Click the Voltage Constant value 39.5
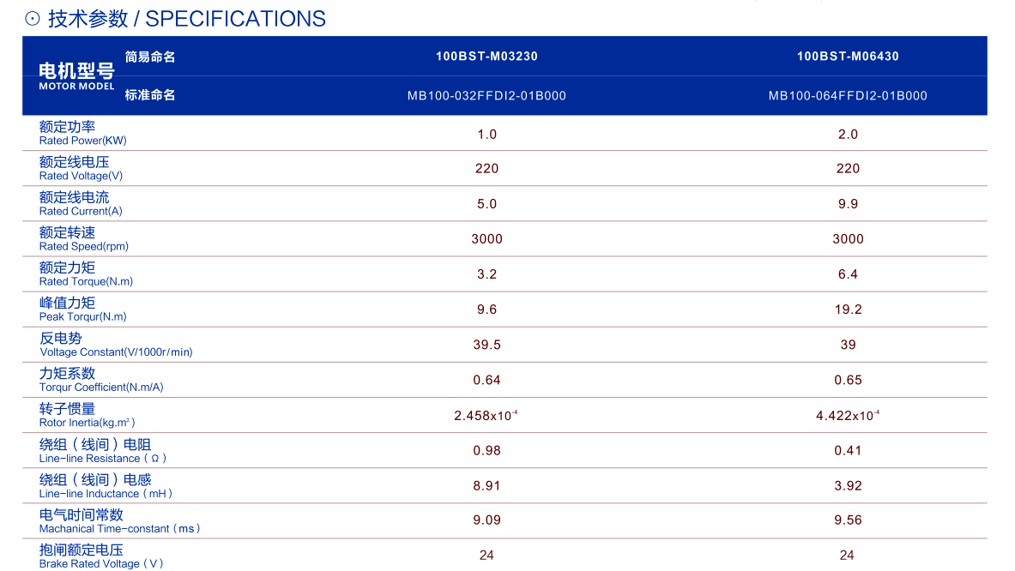Screen dimensions: 1015x571 coord(486,345)
